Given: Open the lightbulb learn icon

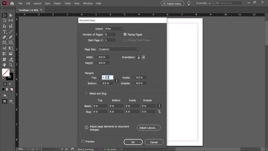Looking at the screenshot, I should click(x=189, y=3).
